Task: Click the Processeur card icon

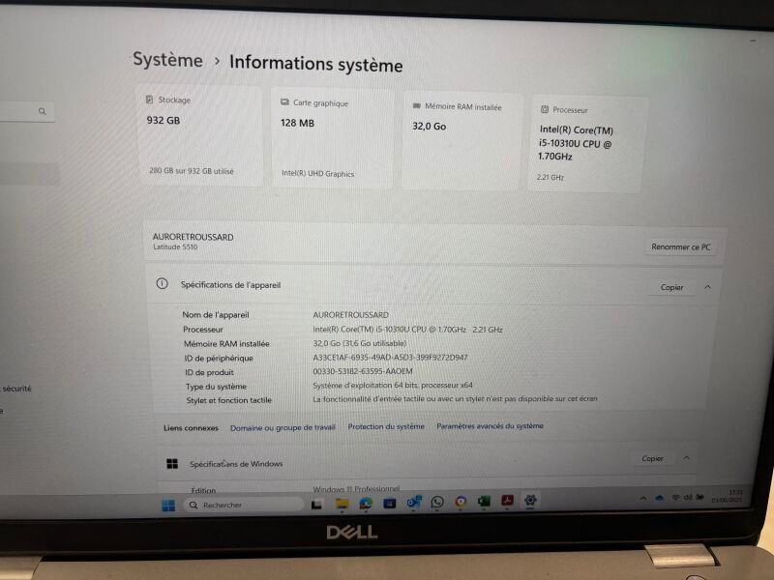Action: (x=545, y=109)
